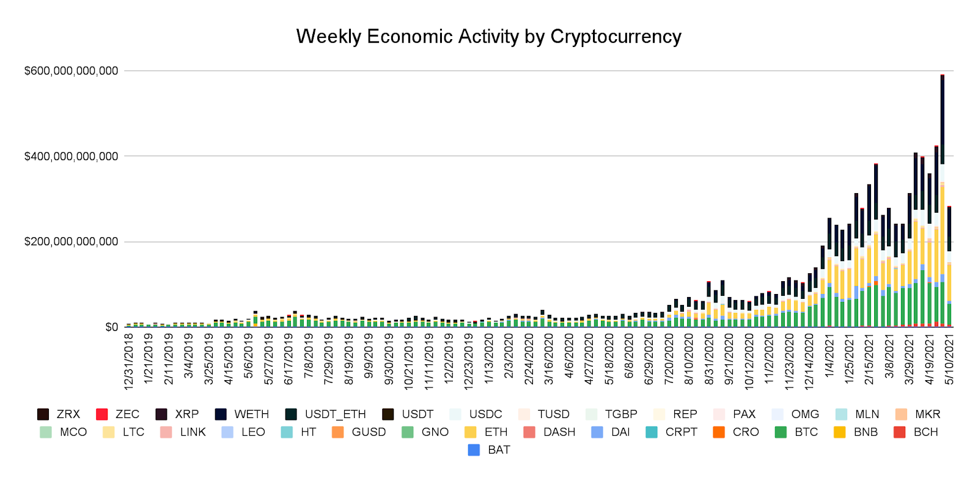Click the BCH legend color swatch

coord(899,432)
